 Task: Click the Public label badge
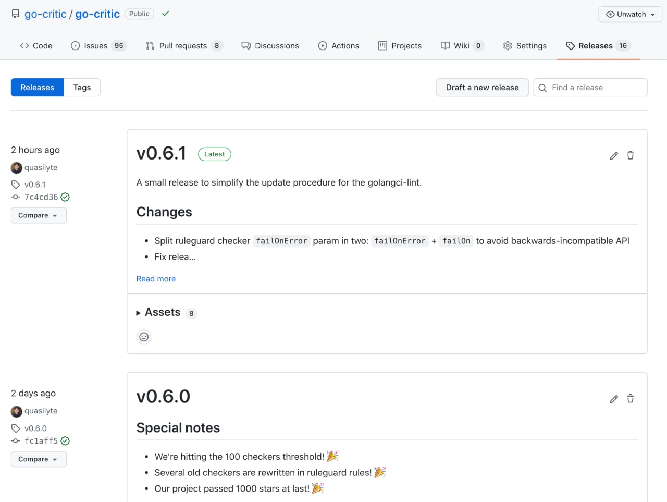pos(139,14)
